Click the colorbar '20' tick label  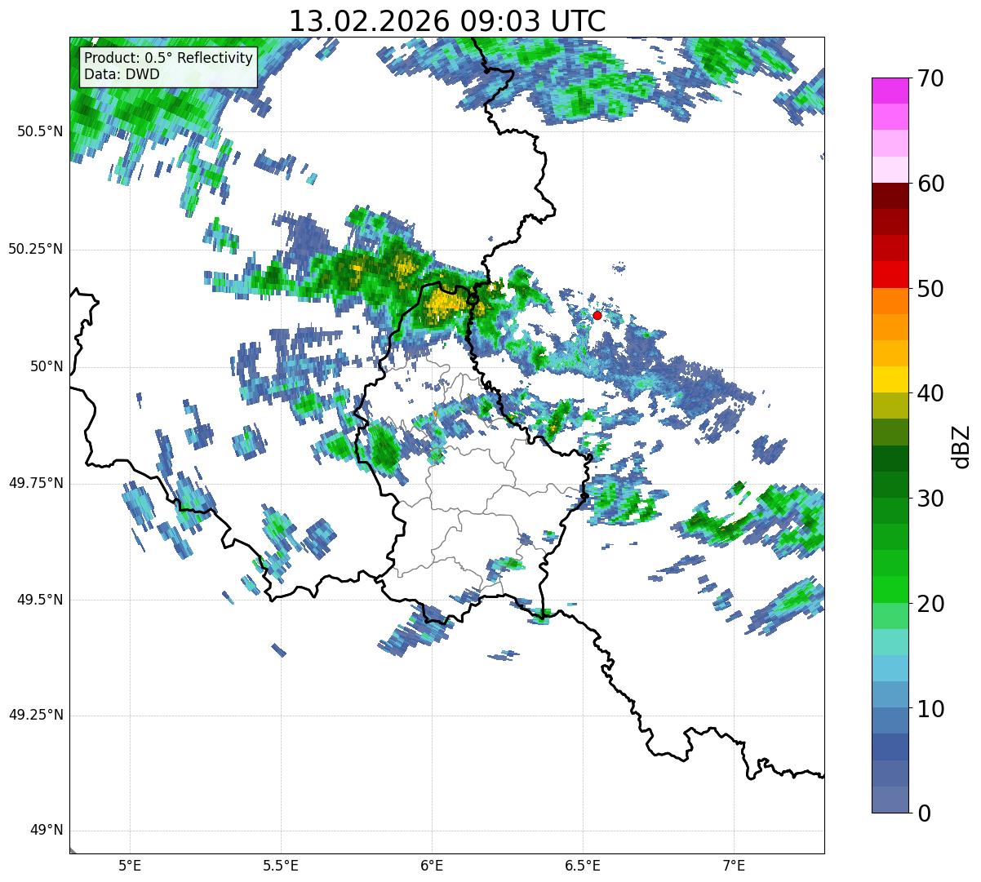(930, 604)
